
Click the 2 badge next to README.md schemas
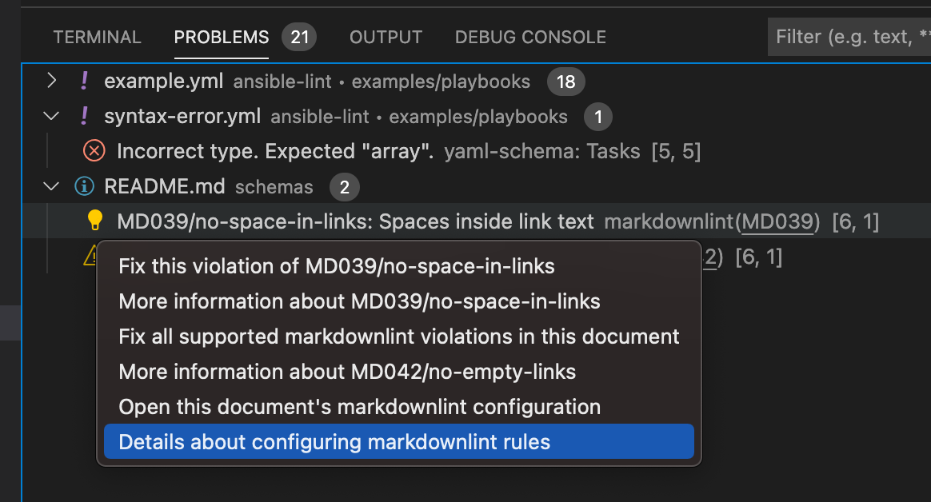click(343, 185)
